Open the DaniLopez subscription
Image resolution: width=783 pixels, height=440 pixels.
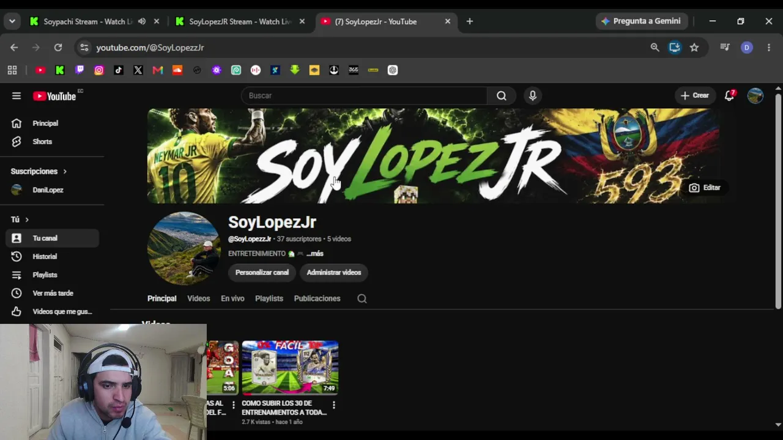click(52, 190)
